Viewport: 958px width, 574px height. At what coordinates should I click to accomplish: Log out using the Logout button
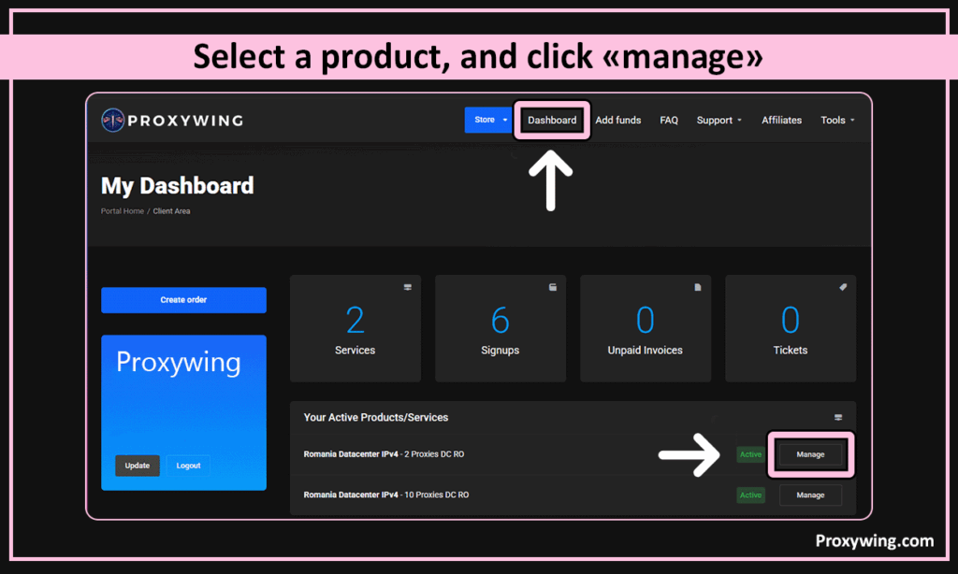tap(188, 466)
